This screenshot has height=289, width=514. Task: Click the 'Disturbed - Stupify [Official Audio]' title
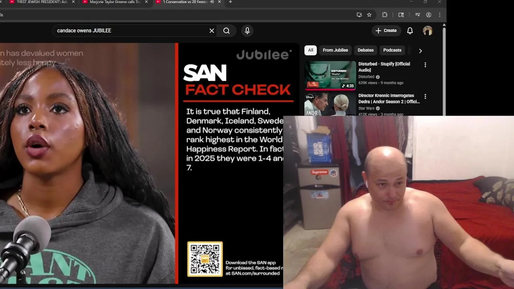click(384, 67)
